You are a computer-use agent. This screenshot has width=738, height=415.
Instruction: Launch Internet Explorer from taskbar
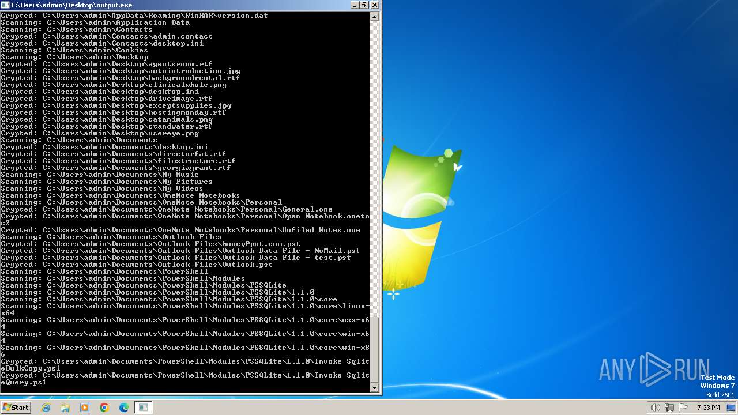pyautogui.click(x=46, y=408)
